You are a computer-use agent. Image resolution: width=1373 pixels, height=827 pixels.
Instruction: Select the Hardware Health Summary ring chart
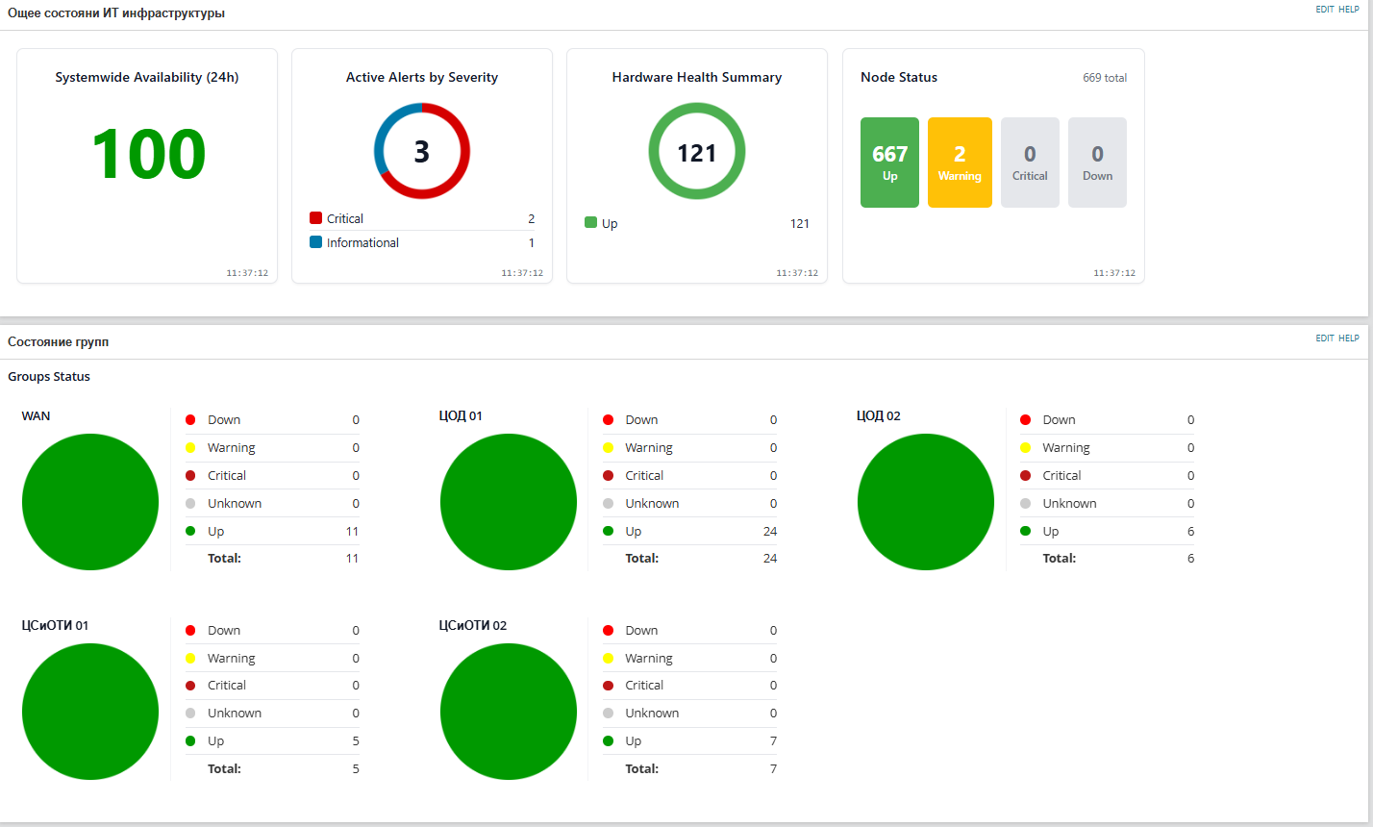[x=696, y=151]
